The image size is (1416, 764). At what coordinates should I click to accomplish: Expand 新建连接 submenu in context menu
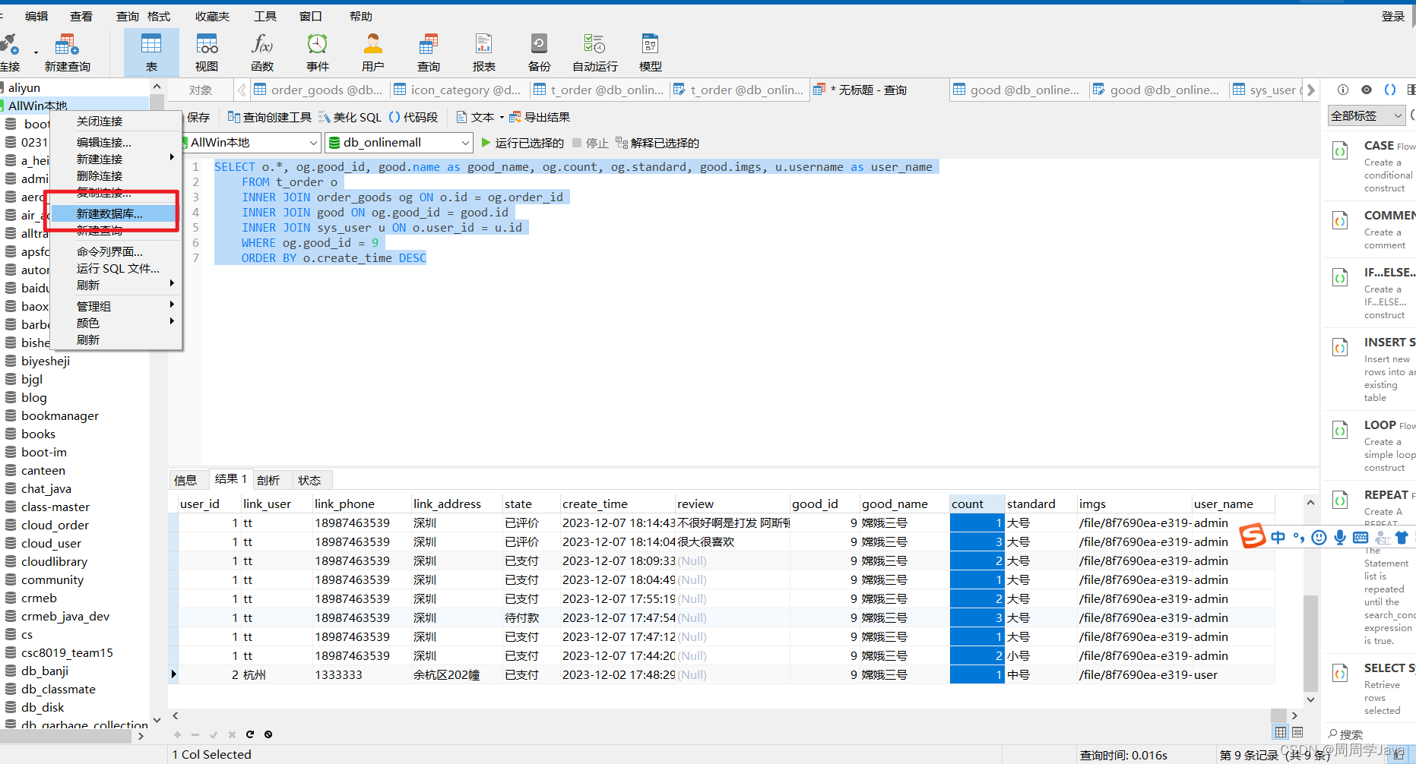[116, 159]
